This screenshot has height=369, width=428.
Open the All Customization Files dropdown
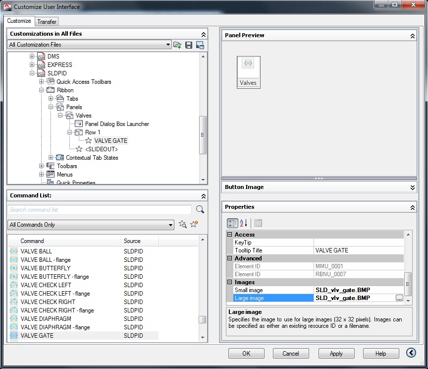(x=168, y=44)
